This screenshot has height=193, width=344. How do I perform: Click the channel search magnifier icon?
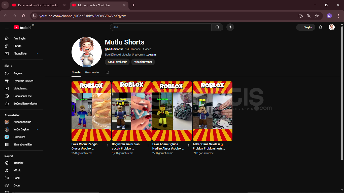click(108, 72)
